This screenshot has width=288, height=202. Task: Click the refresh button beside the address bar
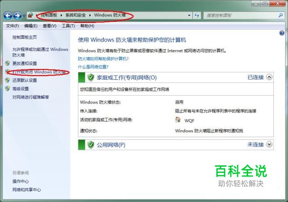point(197,15)
